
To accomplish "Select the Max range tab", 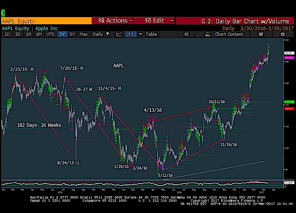I will tap(84, 34).
